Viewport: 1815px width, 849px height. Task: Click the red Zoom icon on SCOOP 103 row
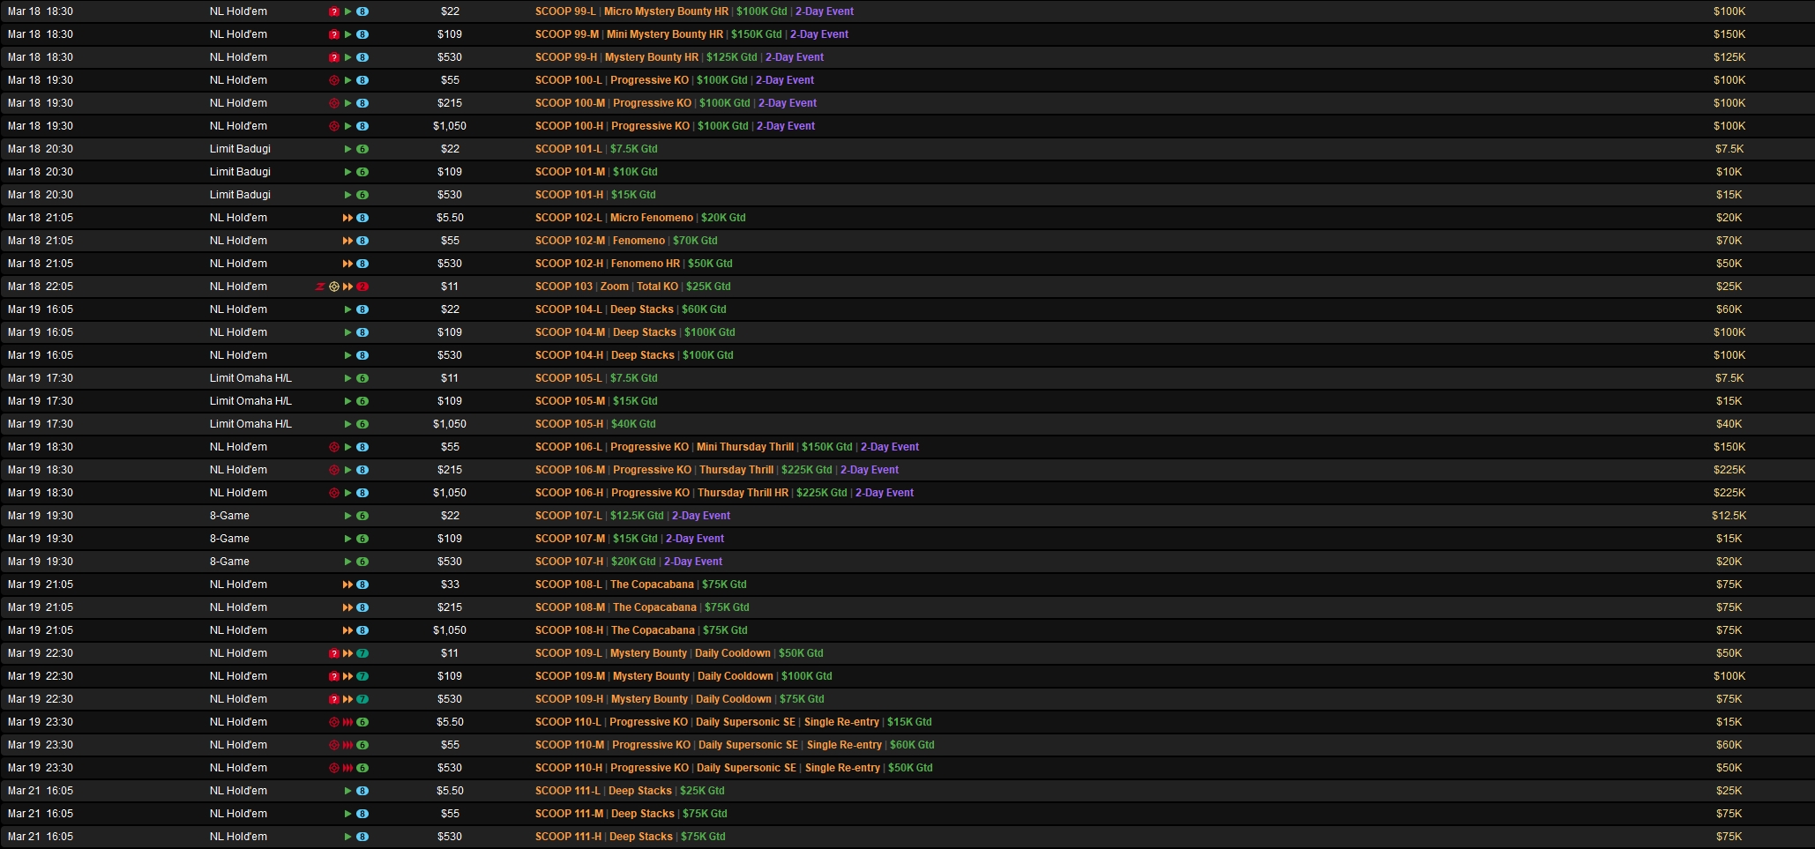pos(320,287)
